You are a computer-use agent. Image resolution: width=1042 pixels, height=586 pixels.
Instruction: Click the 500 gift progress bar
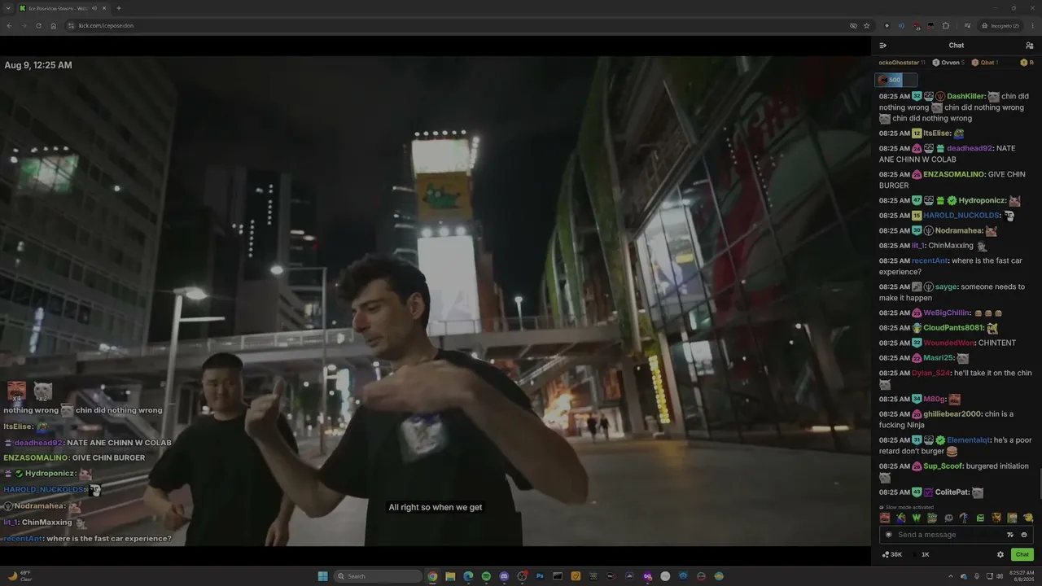click(x=895, y=80)
